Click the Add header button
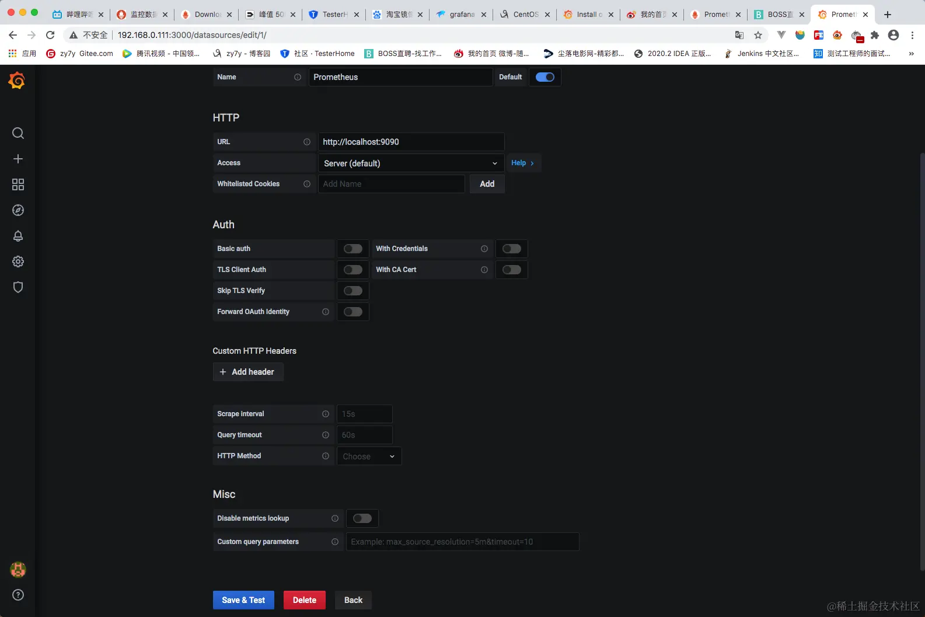Image resolution: width=925 pixels, height=617 pixels. pyautogui.click(x=248, y=372)
